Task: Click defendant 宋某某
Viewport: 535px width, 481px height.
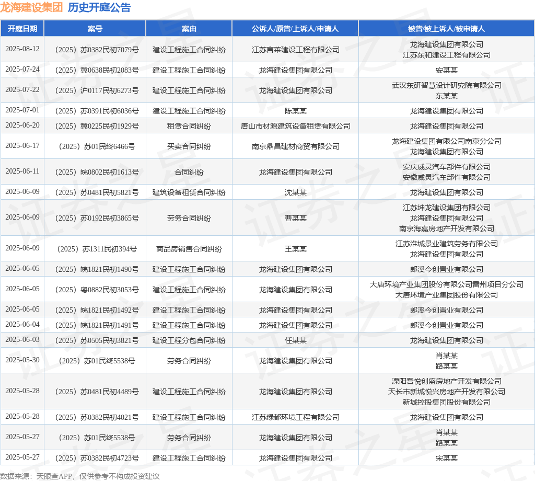Action: [447, 458]
